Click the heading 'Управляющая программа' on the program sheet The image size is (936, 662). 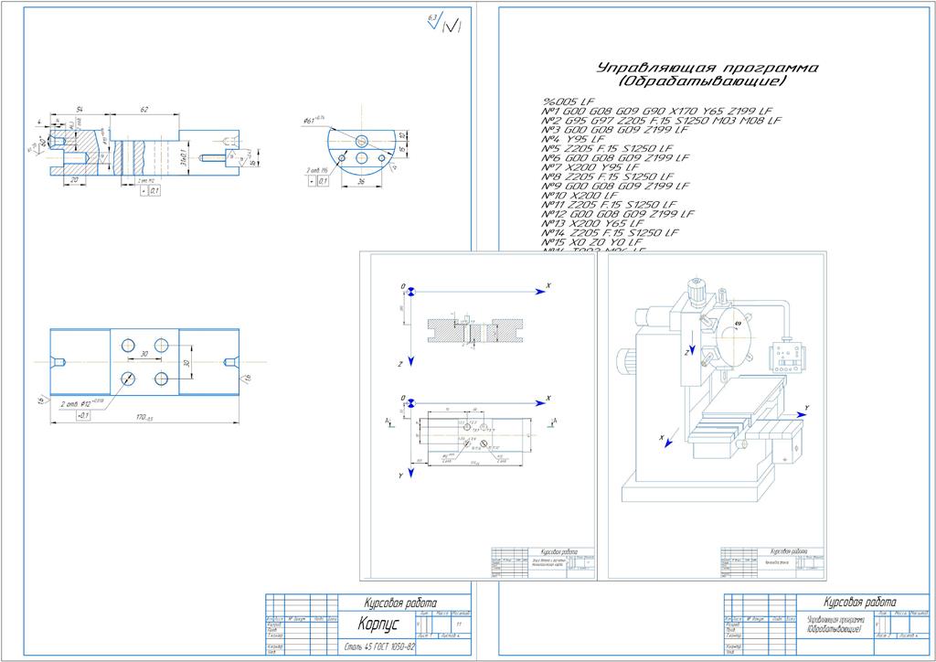click(707, 67)
